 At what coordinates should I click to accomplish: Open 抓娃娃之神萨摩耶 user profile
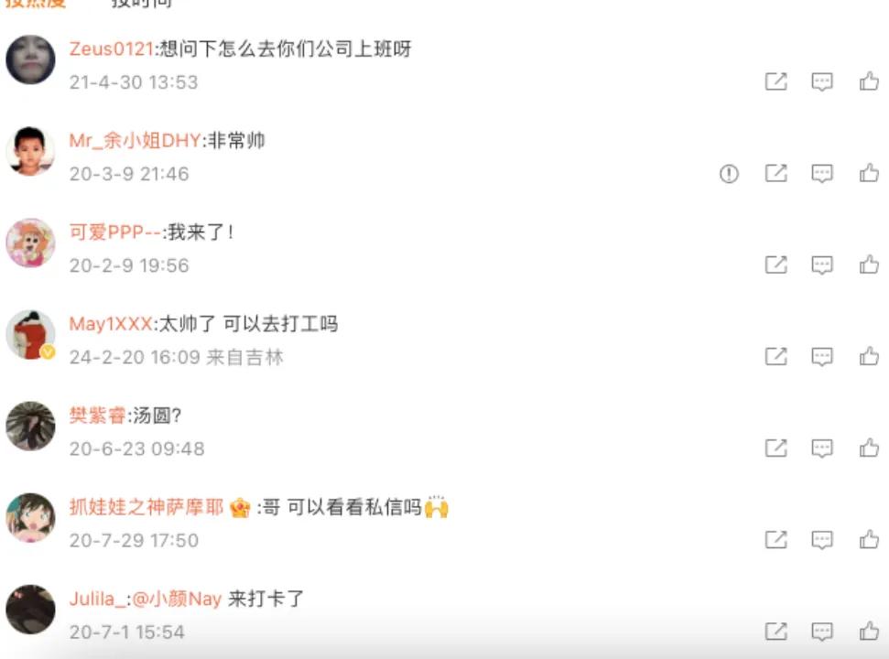click(x=146, y=507)
